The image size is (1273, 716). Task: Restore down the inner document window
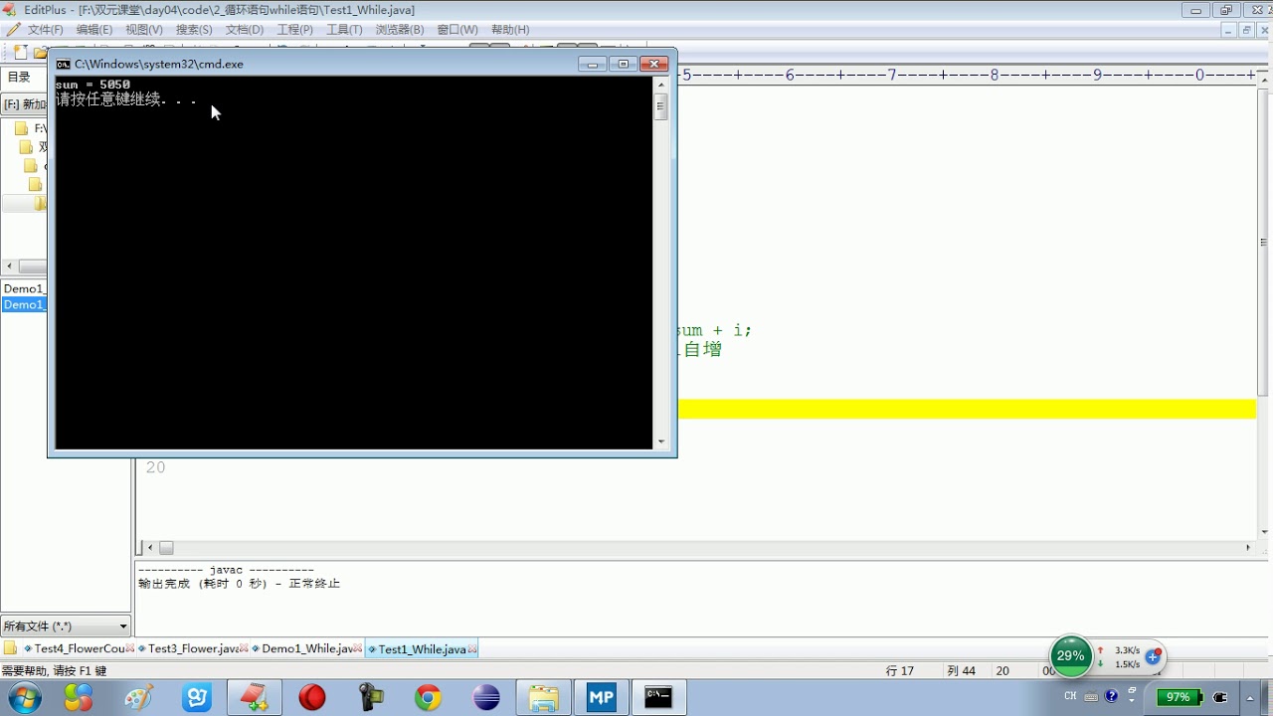[x=1247, y=30]
